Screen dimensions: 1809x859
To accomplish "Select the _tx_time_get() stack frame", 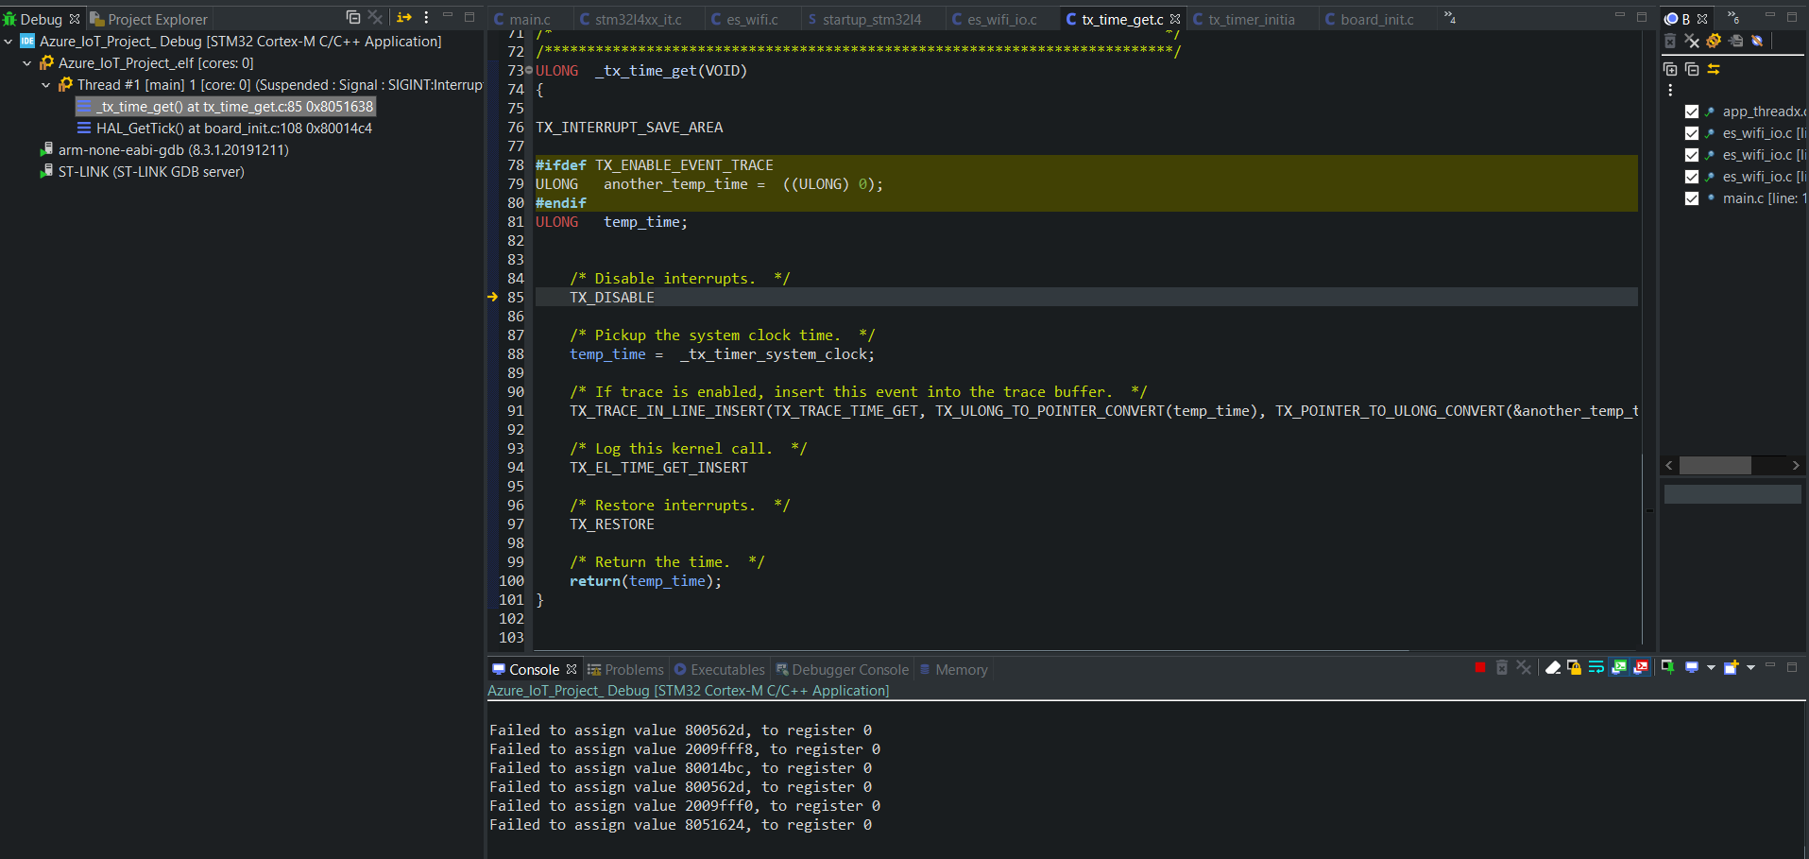I will point(226,107).
